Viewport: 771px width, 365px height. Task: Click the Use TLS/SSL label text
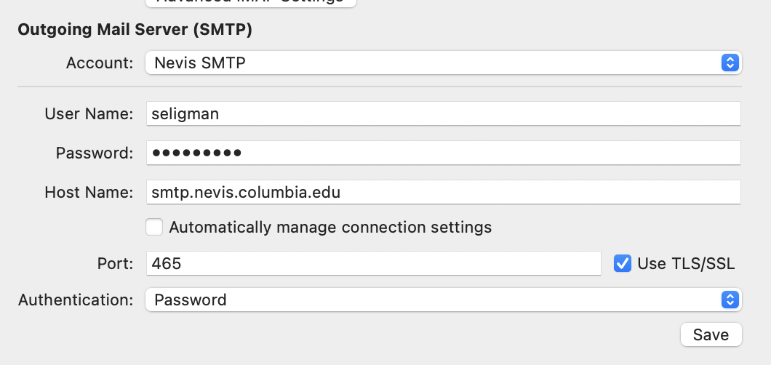coord(686,264)
